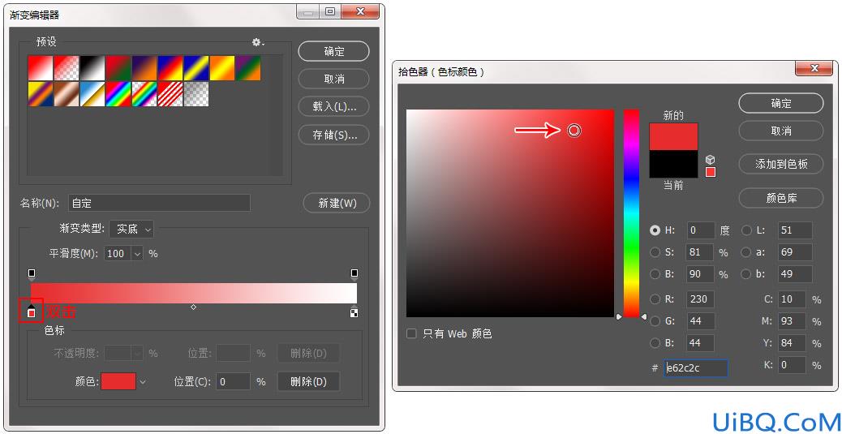Select the H hue radio button
Screen dimensions: 842x434
coord(655,230)
